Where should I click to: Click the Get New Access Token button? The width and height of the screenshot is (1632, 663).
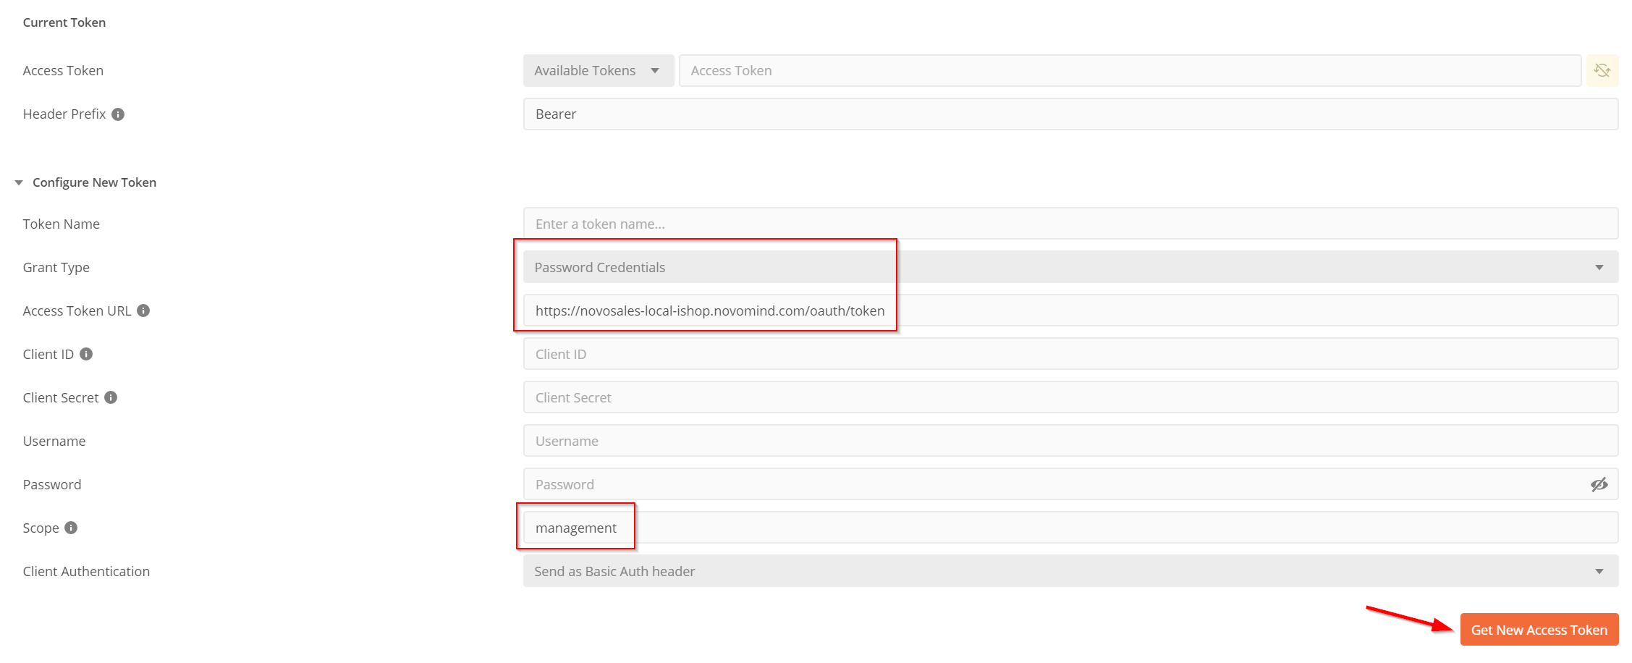point(1539,630)
